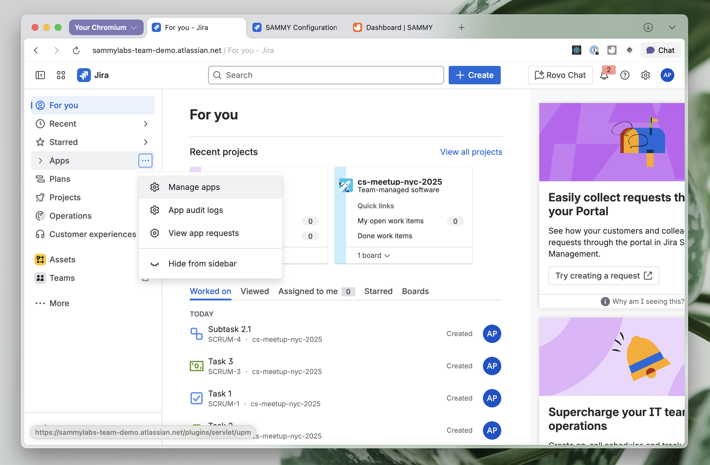Open the AP profile avatar menu
The image size is (710, 465).
[667, 75]
